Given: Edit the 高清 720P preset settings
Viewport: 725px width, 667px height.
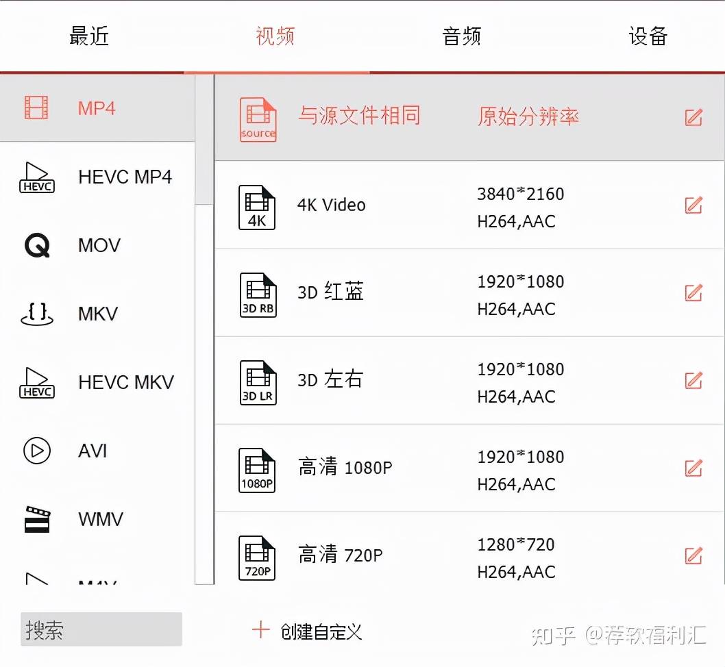Looking at the screenshot, I should pyautogui.click(x=693, y=555).
